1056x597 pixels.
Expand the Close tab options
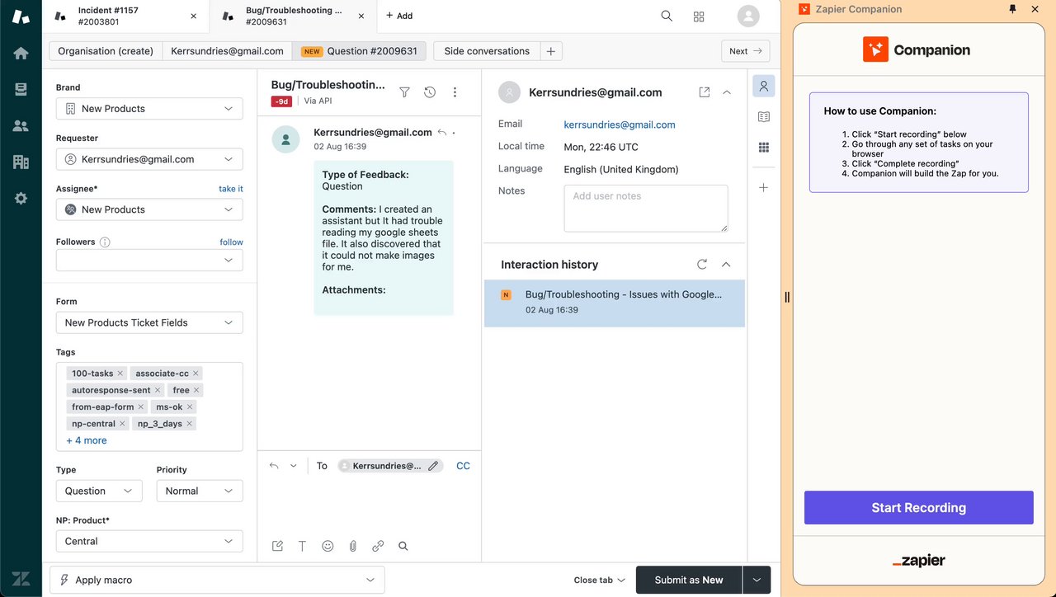coord(599,580)
